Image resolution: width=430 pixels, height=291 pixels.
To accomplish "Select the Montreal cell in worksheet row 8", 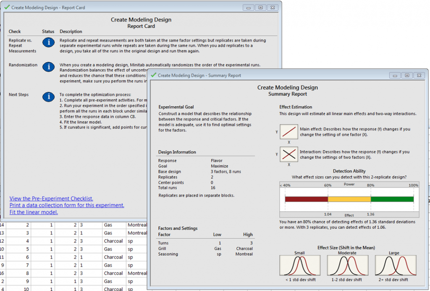I will tap(136, 273).
